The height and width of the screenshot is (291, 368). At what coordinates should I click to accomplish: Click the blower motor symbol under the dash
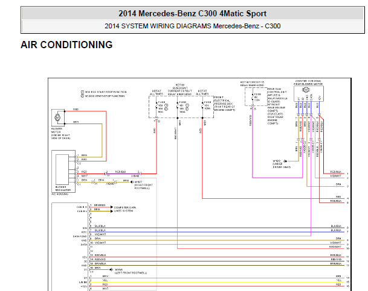coord(57,117)
